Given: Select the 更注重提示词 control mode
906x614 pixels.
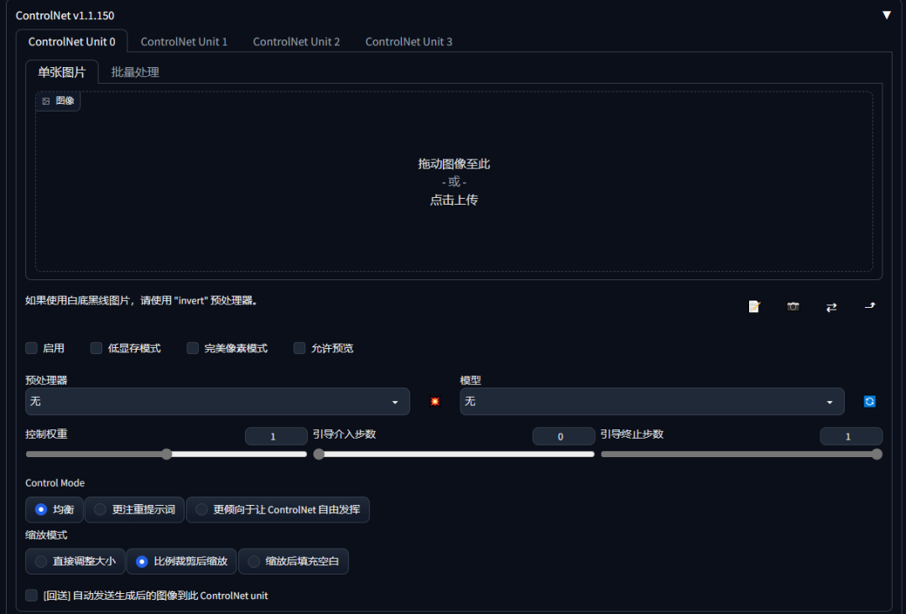Looking at the screenshot, I should pyautogui.click(x=134, y=509).
